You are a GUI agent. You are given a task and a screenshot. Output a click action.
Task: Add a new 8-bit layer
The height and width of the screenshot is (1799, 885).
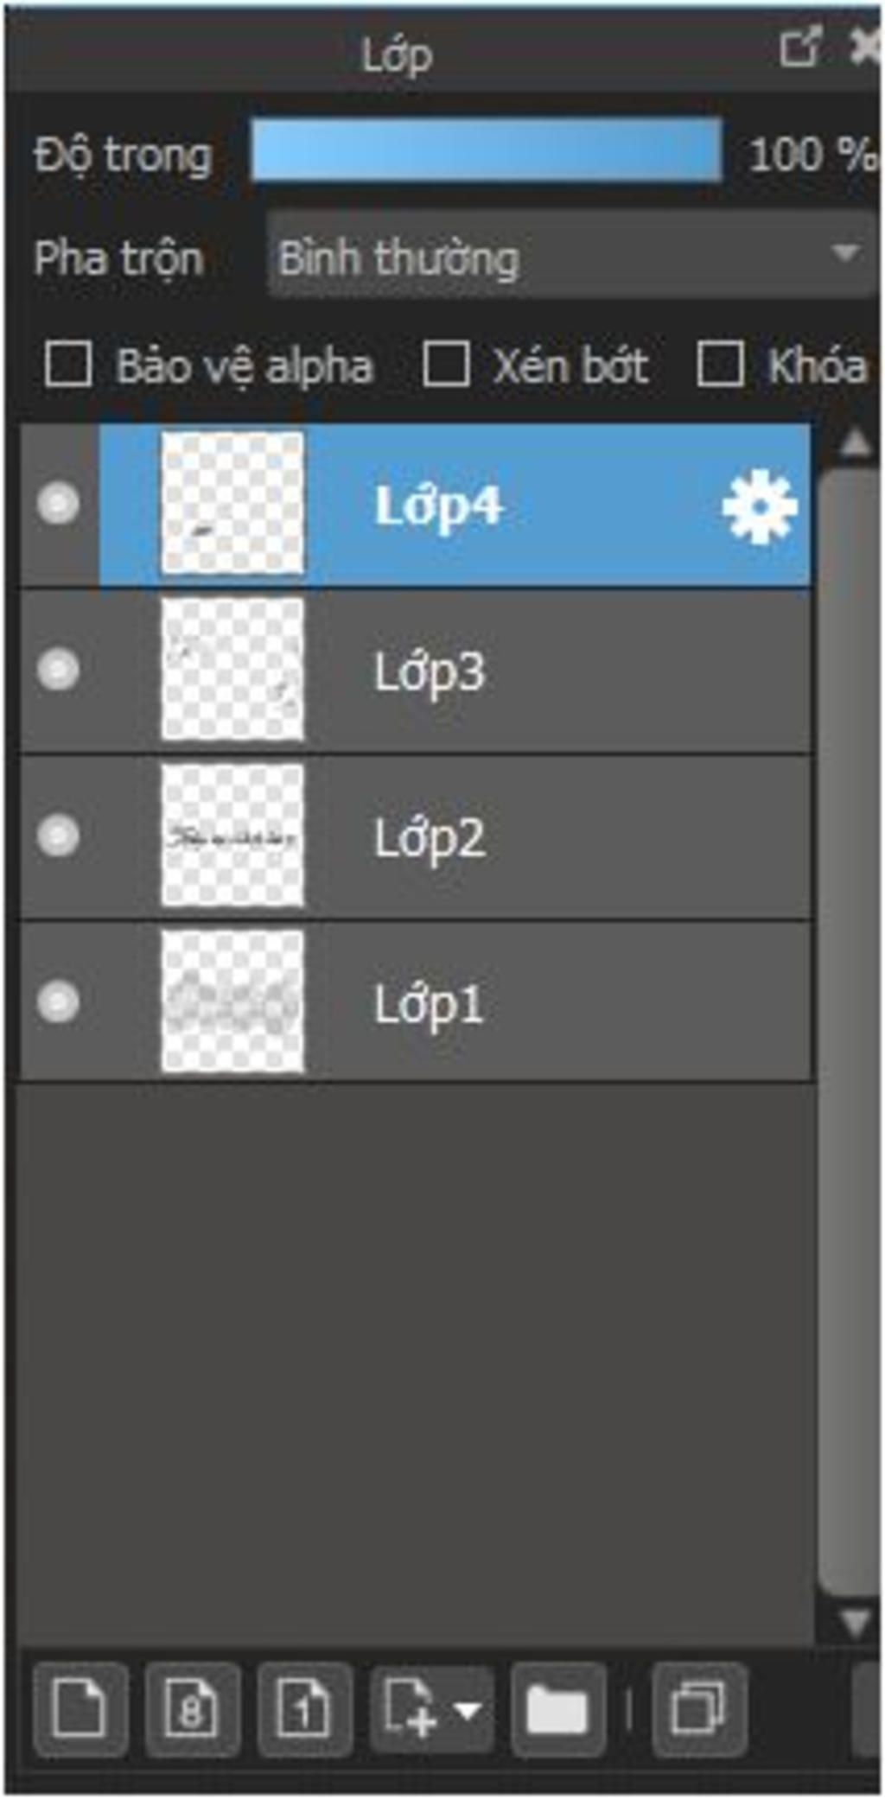(192, 1708)
